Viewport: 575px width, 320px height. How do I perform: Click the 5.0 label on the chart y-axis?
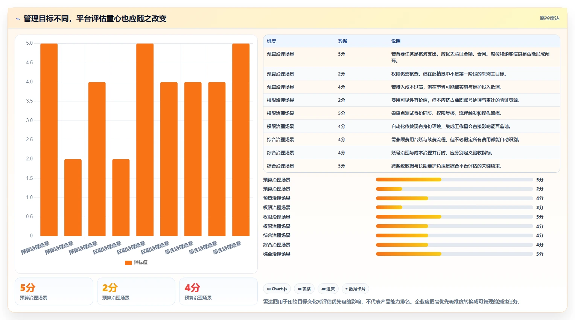(29, 43)
